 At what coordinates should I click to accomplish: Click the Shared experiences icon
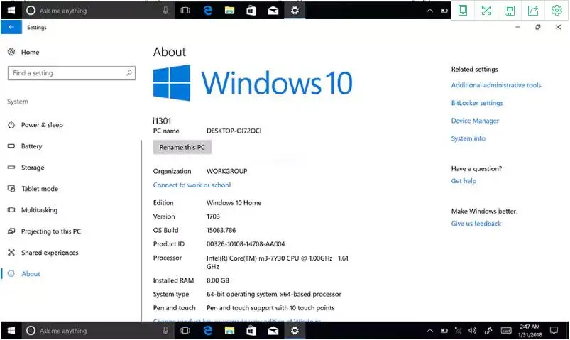[11, 253]
